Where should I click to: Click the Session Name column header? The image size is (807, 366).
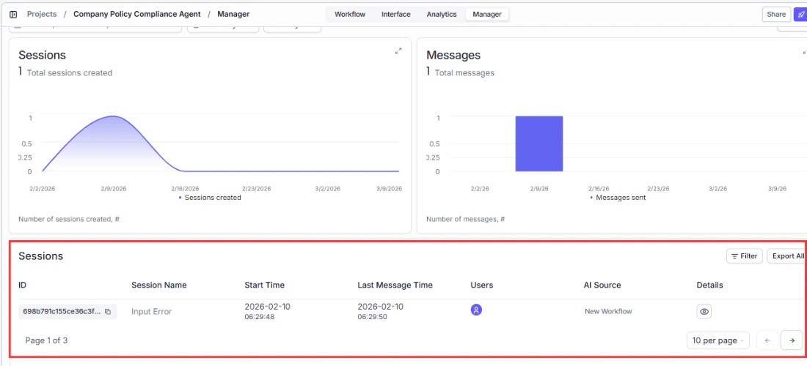coord(159,285)
